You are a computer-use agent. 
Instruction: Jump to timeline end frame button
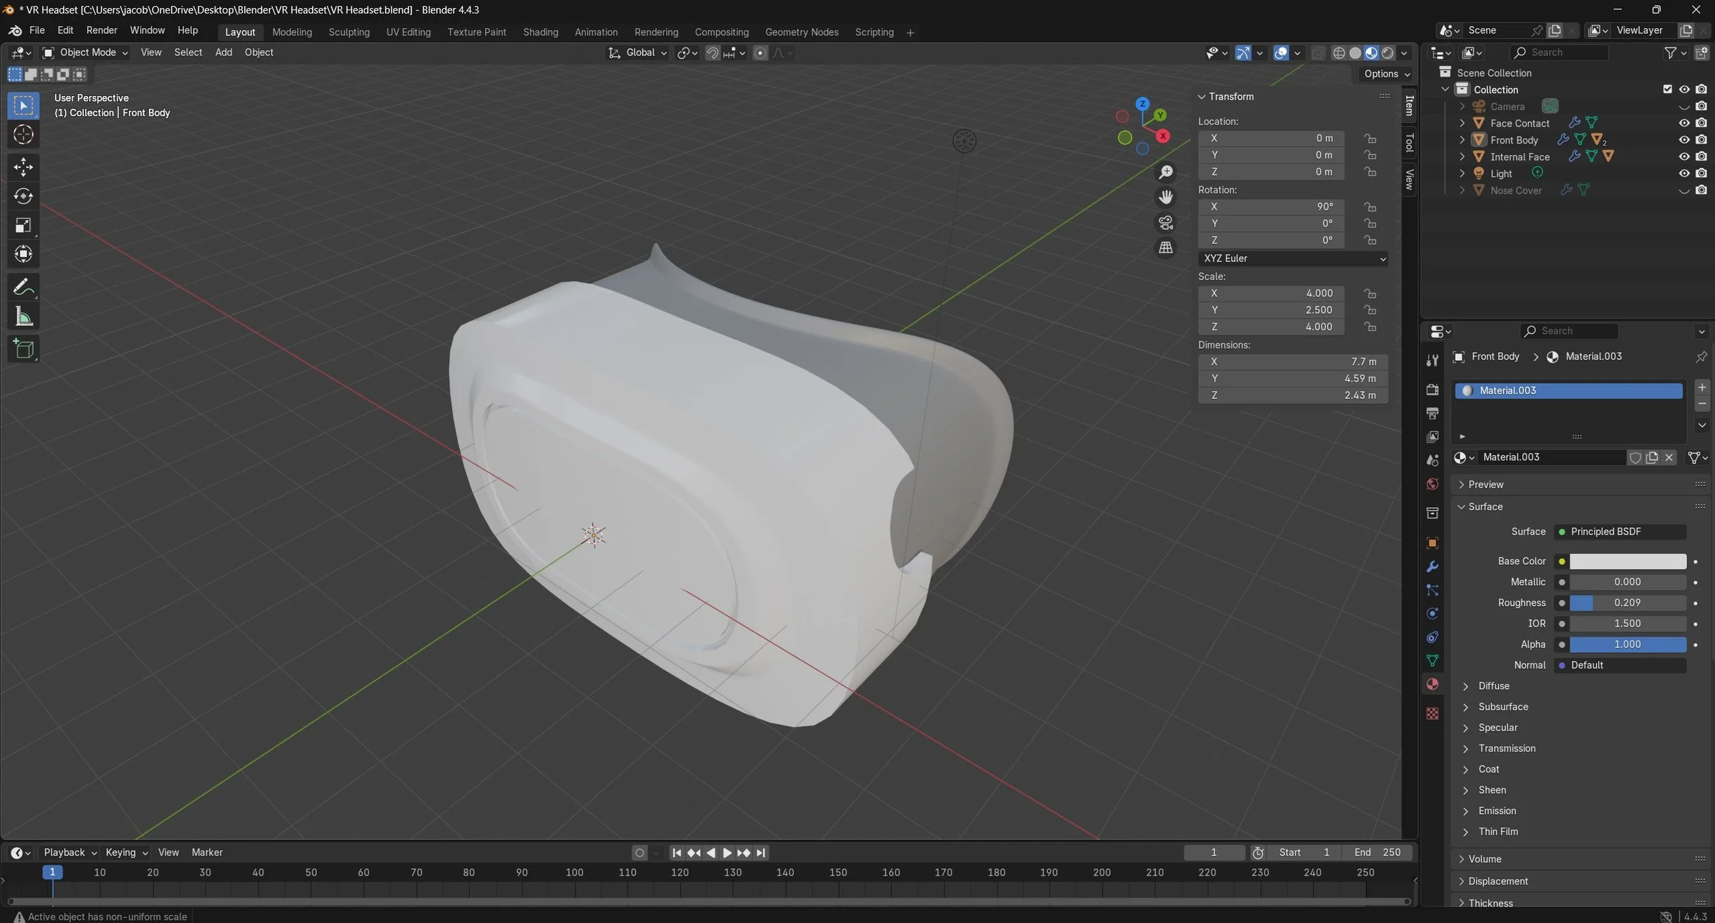pos(761,853)
